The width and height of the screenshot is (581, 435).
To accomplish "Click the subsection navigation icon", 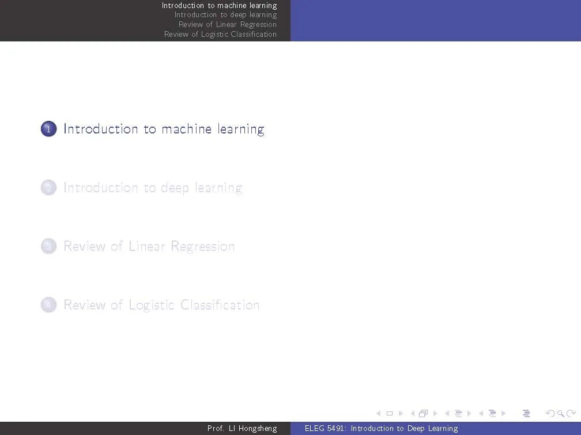I will pyautogui.click(x=458, y=413).
